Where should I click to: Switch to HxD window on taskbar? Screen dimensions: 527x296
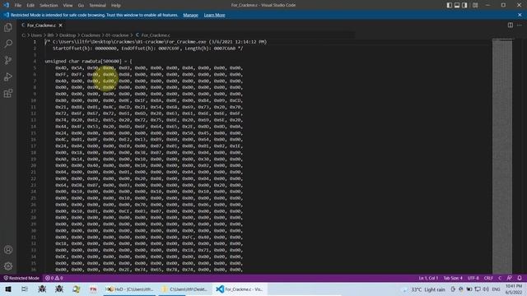coord(129,289)
